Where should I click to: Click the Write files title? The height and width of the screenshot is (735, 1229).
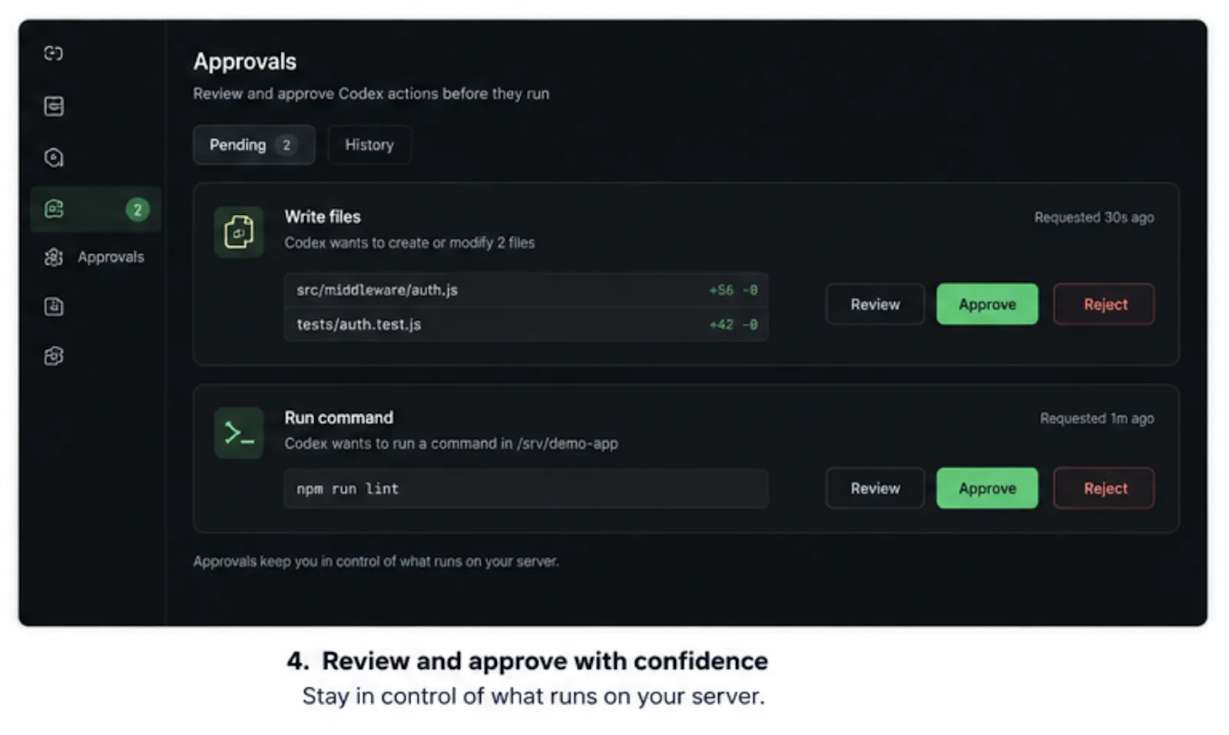pos(323,217)
